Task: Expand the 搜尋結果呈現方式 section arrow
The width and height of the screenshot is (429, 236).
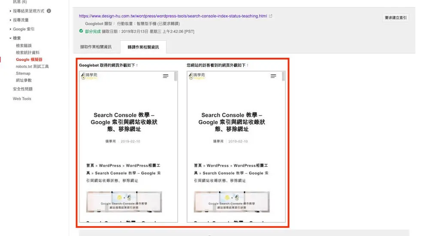Action: pos(10,11)
